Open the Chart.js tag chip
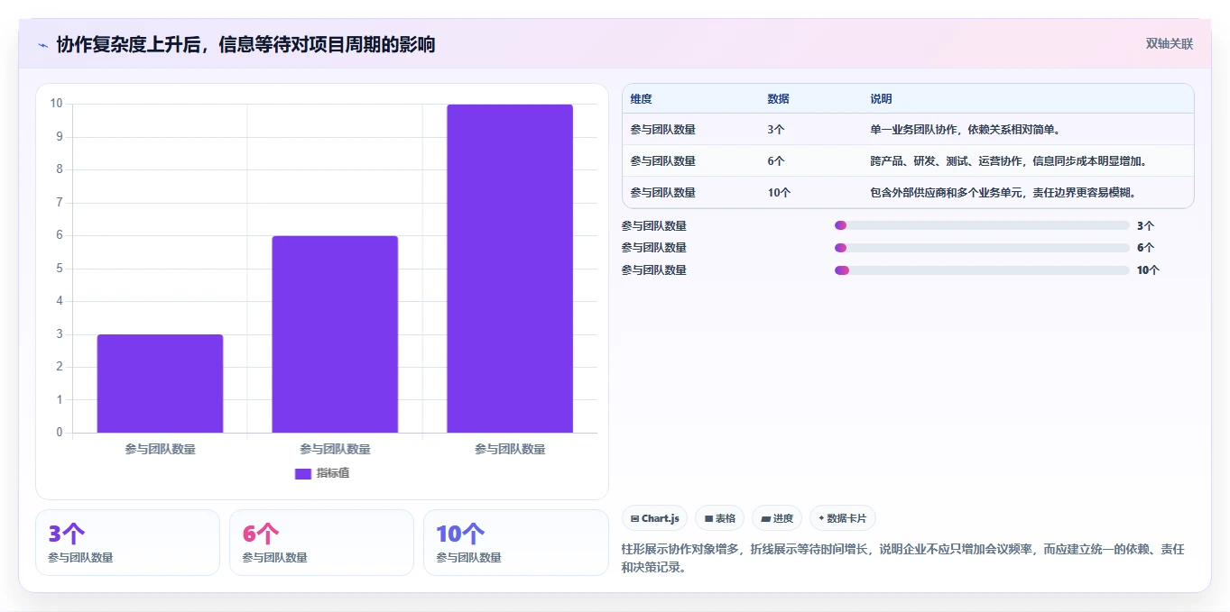This screenshot has width=1230, height=612. tap(655, 518)
